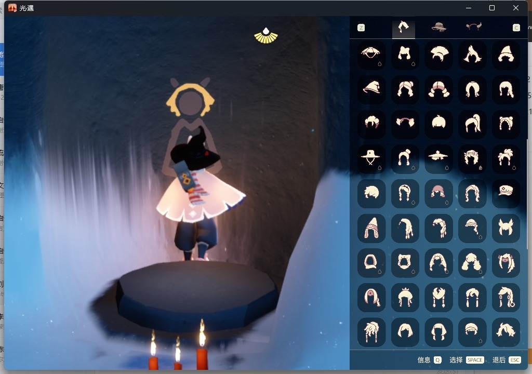Image resolution: width=532 pixels, height=374 pixels.
Task: Pick the bear-ear buns hairstyle
Action: [x=506, y=124]
